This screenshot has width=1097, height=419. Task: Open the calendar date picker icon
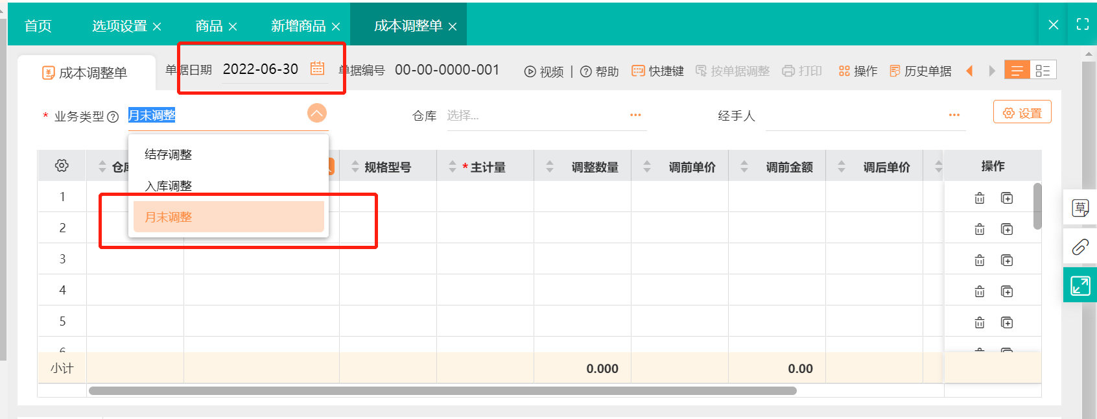(x=317, y=69)
